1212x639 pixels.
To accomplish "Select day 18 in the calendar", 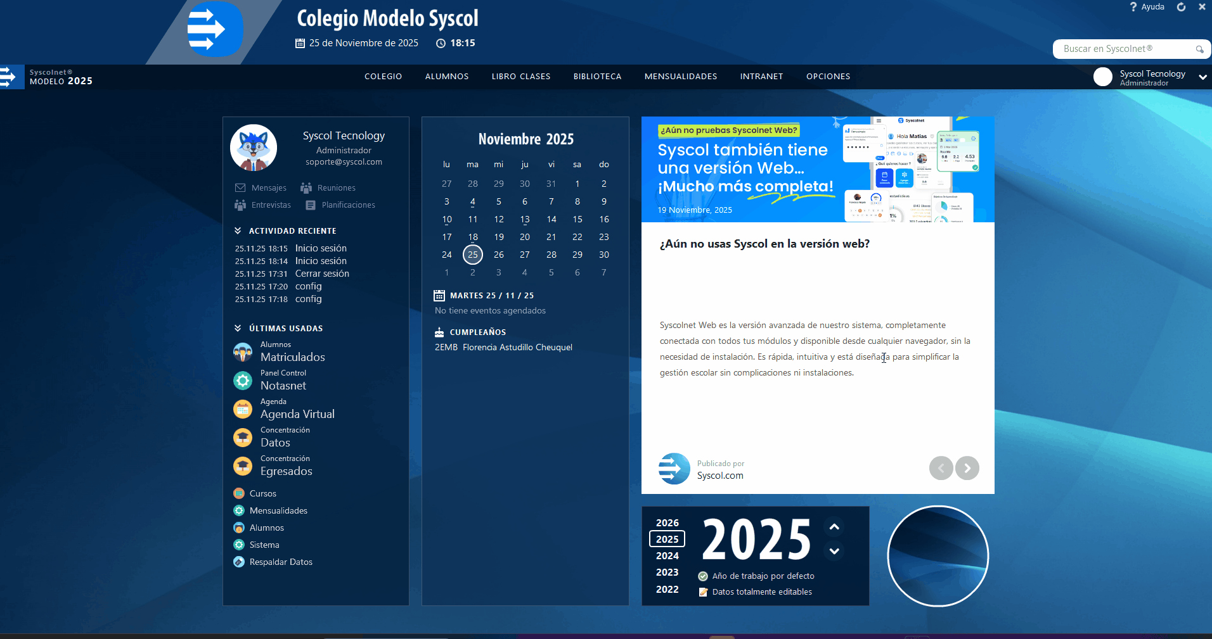I will click(473, 237).
